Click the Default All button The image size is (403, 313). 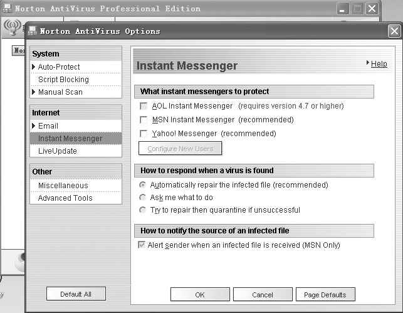tap(76, 294)
